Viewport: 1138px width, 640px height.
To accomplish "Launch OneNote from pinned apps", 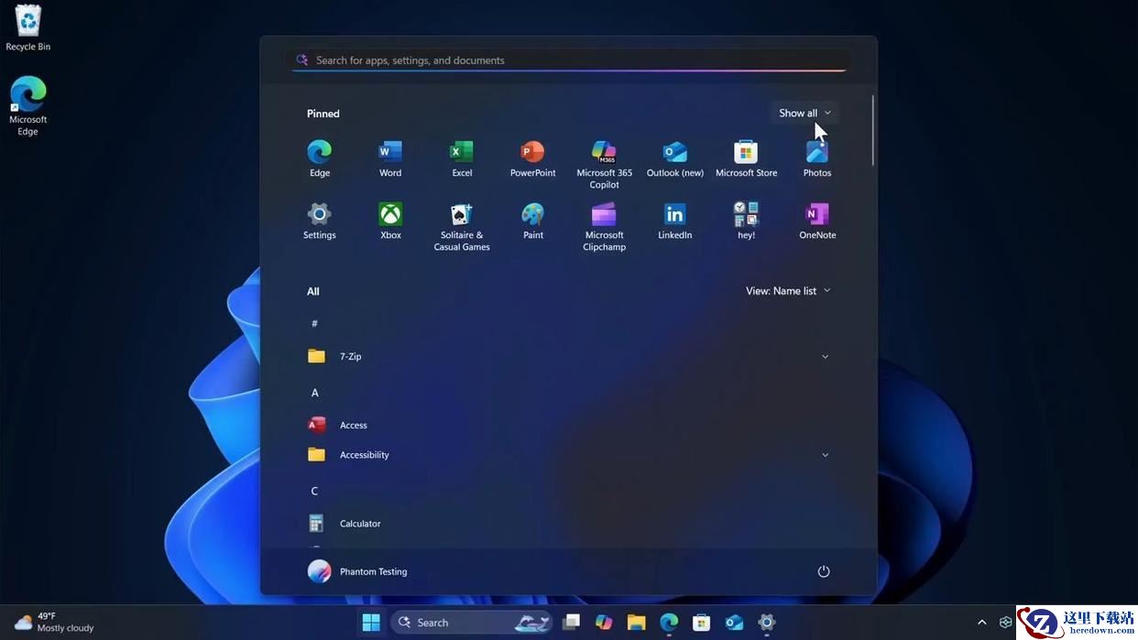I will click(x=817, y=221).
